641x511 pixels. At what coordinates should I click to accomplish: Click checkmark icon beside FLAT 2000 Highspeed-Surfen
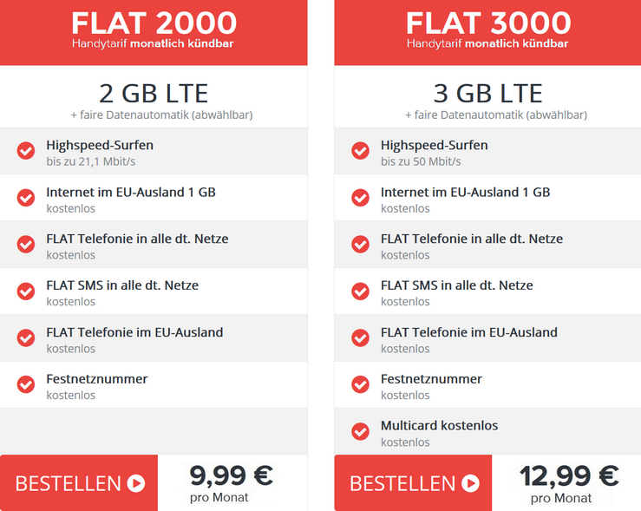click(26, 151)
